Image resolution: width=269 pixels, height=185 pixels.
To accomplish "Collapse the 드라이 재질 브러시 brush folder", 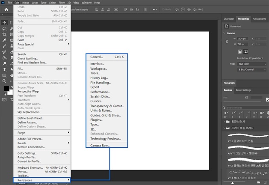I will pos(224,128).
